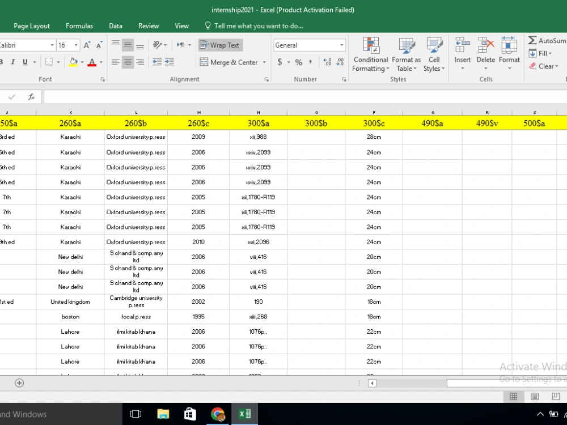Align text right

point(140,62)
